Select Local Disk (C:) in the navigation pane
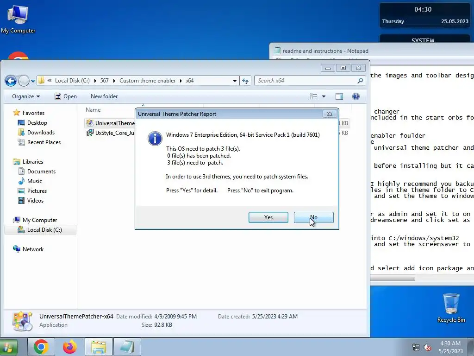Screen dimensions: 474x356 [x=40, y=230]
